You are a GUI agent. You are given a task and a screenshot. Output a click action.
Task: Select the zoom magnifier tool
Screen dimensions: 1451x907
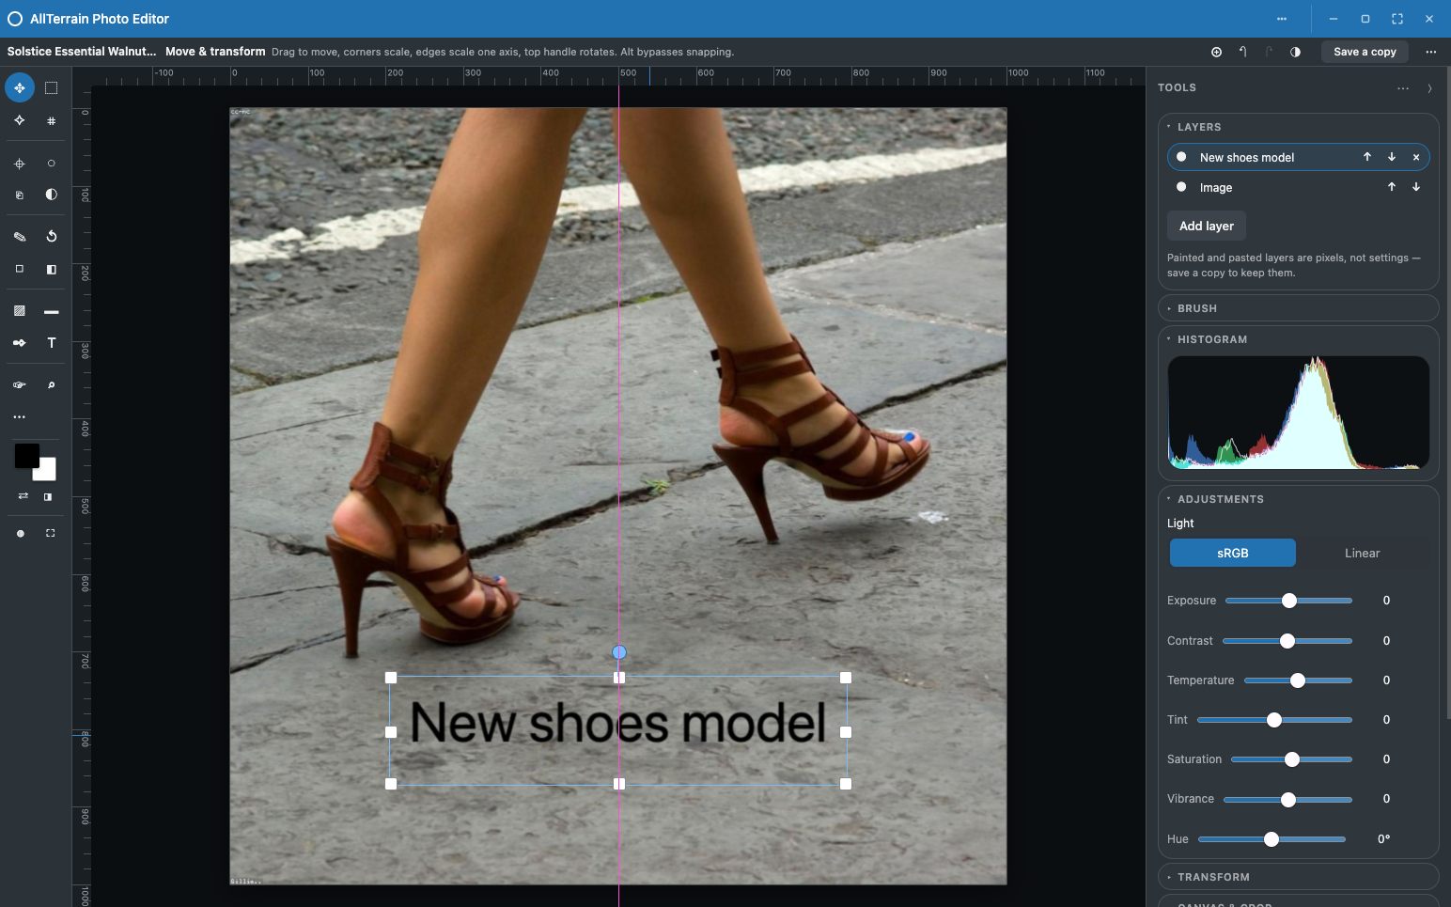52,385
